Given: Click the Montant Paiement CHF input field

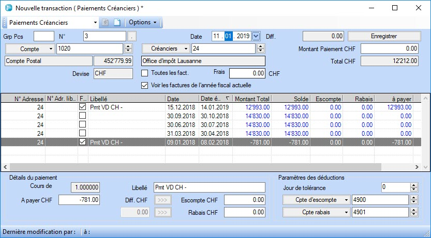Looking at the screenshot, I should (x=389, y=49).
